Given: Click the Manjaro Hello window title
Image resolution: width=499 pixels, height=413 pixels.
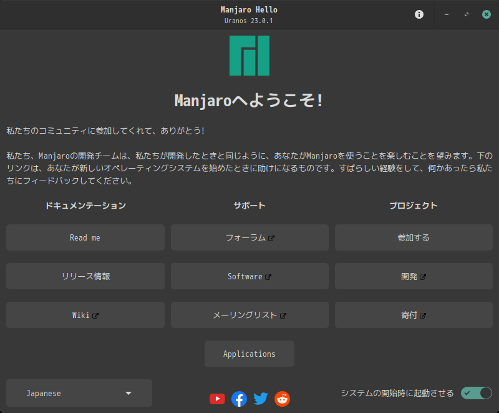Looking at the screenshot, I should tap(249, 10).
